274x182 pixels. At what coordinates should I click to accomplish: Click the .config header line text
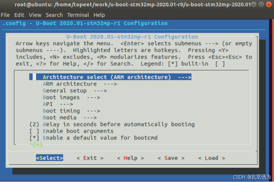(85, 23)
